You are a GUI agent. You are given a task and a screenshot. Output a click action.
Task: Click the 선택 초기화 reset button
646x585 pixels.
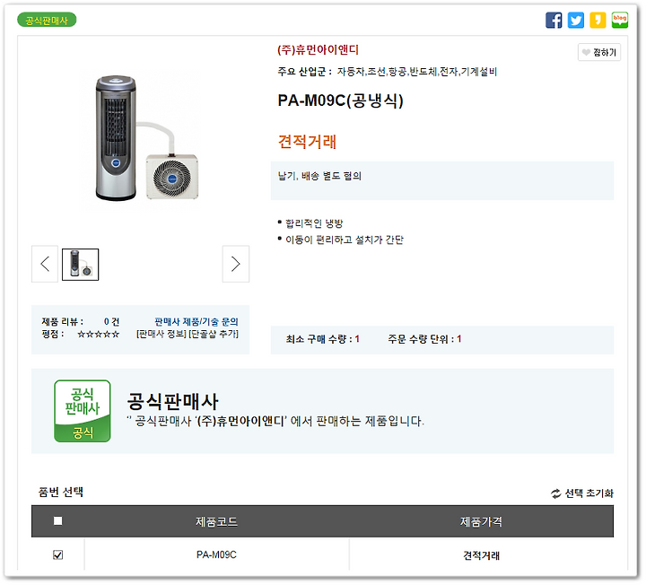(x=582, y=493)
